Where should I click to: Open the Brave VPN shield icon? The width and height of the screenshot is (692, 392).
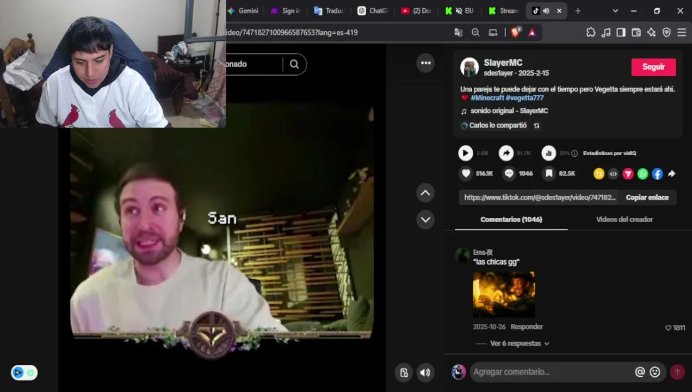coord(666,33)
